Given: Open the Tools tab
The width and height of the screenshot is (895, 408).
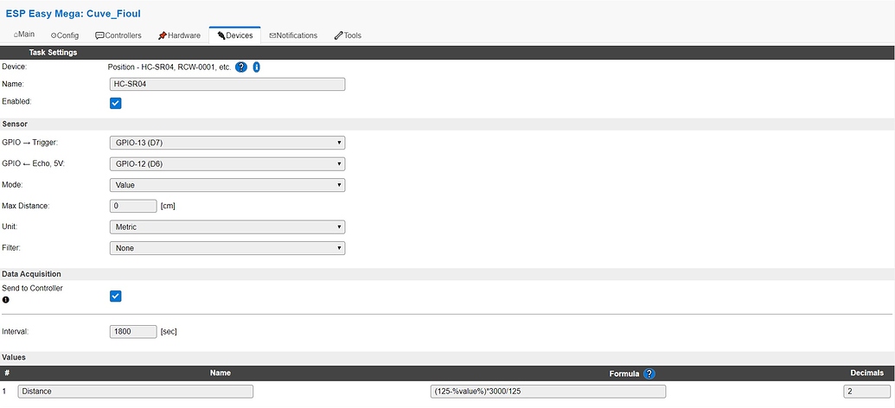Looking at the screenshot, I should 348,35.
